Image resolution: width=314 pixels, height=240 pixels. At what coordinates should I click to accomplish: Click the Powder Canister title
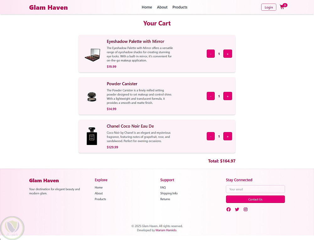(122, 84)
